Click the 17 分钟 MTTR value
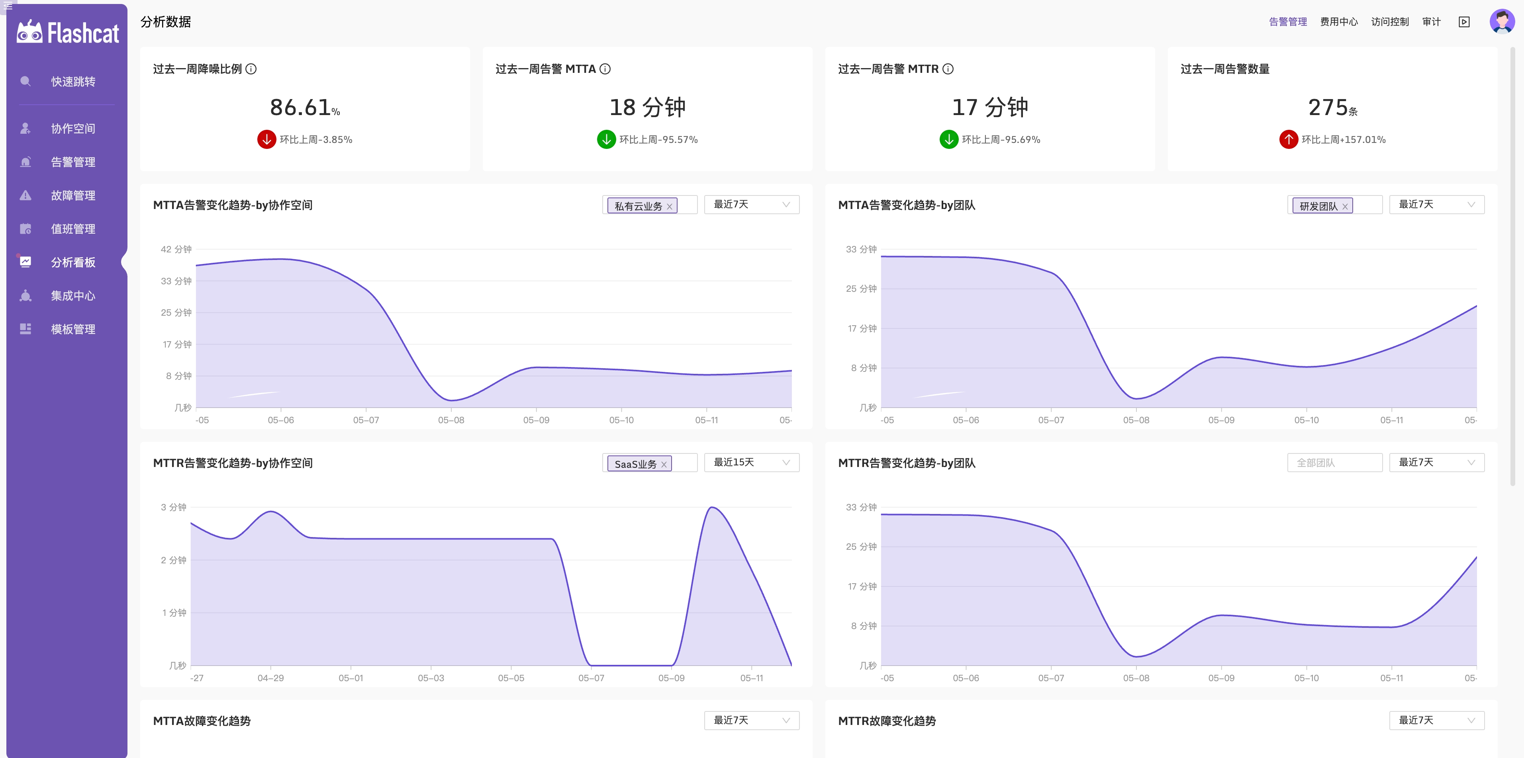The image size is (1524, 758). click(990, 107)
